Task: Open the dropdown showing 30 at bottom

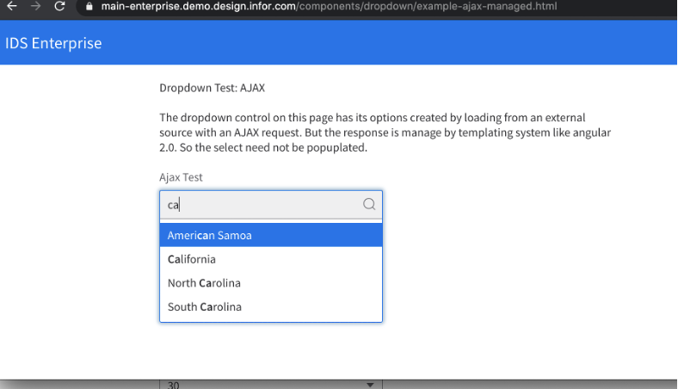Action: pos(271,384)
